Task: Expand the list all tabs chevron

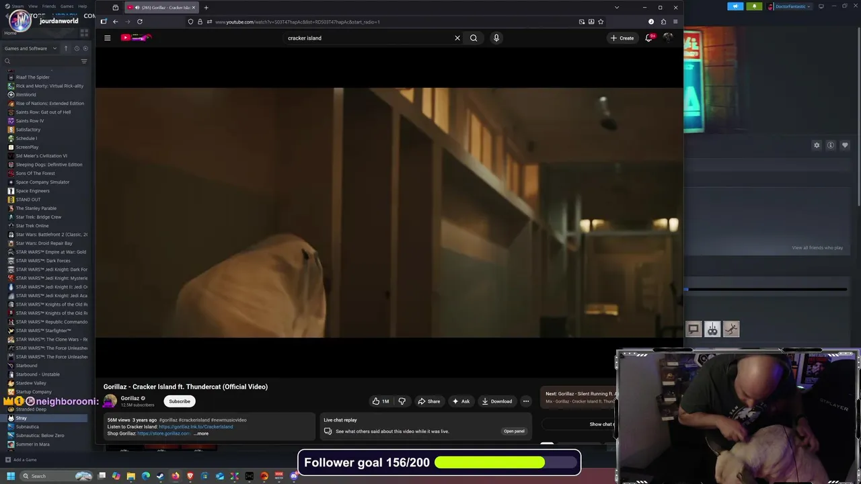Action: 616,7
